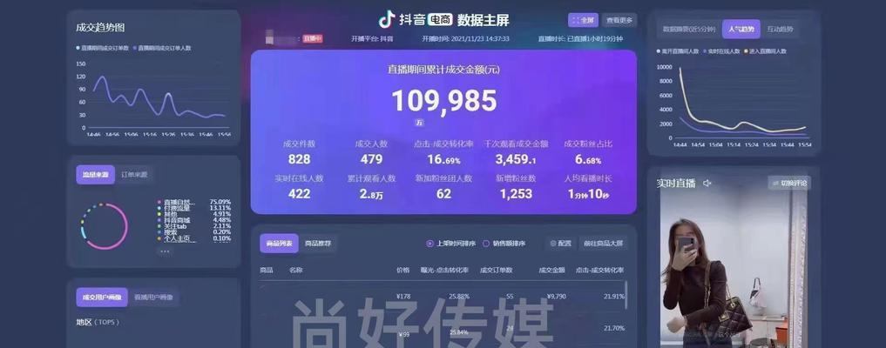886x348 pixels.
Task: Switch to 流量来源 tab
Action: pyautogui.click(x=96, y=175)
